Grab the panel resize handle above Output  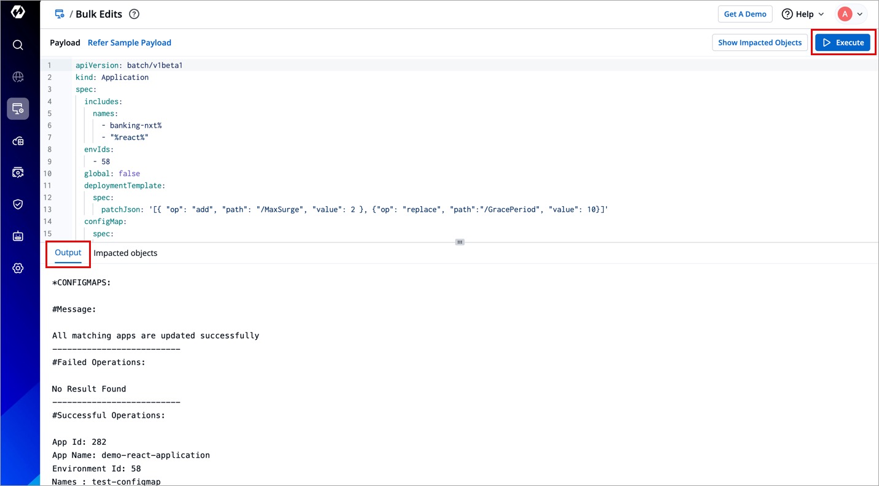click(459, 242)
